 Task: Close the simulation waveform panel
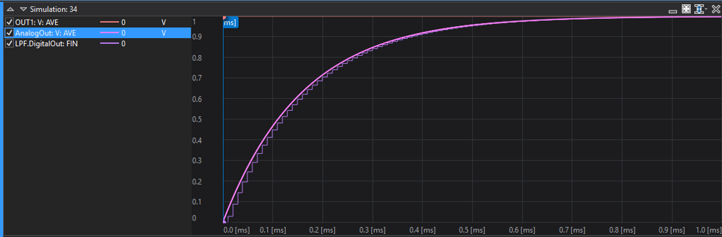pos(716,9)
